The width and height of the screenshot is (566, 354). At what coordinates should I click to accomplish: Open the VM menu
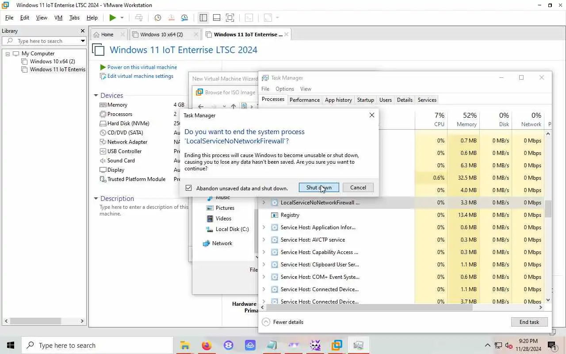coord(58,18)
